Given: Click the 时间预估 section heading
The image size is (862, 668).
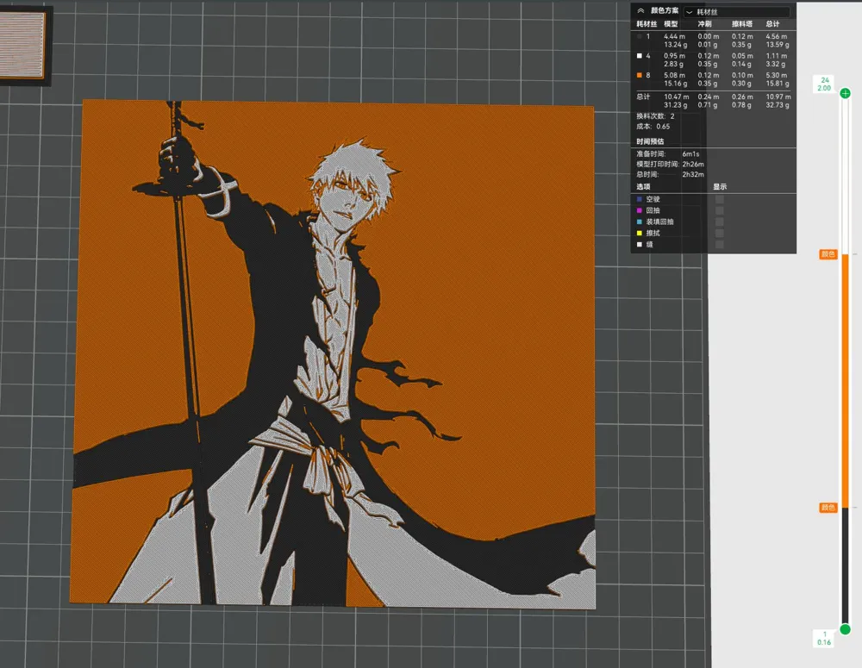Looking at the screenshot, I should click(x=650, y=141).
